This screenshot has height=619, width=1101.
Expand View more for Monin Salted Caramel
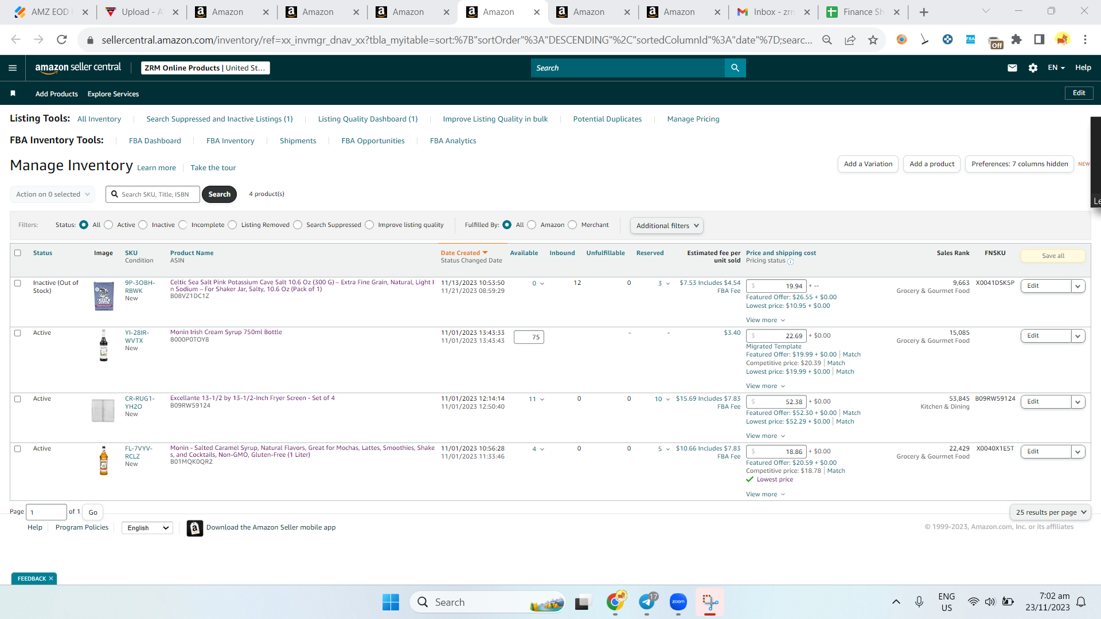[766, 495]
